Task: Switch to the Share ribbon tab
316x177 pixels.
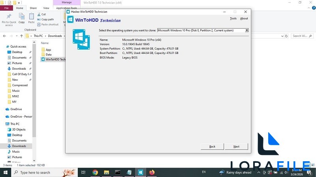Action: click(x=33, y=8)
